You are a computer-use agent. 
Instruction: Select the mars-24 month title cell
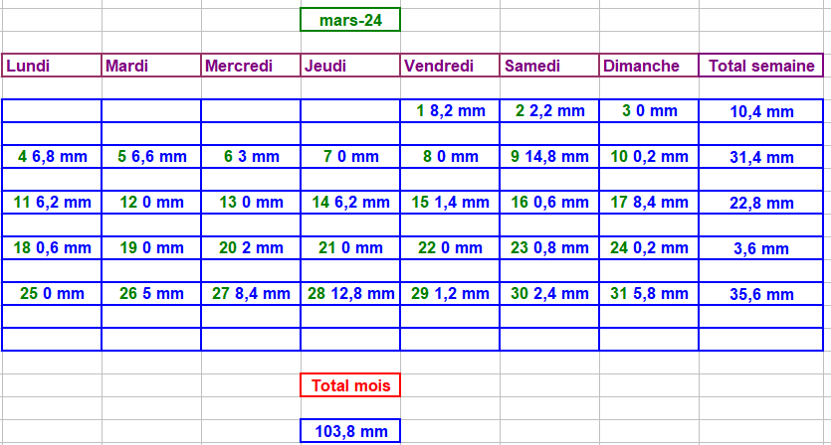(350, 20)
